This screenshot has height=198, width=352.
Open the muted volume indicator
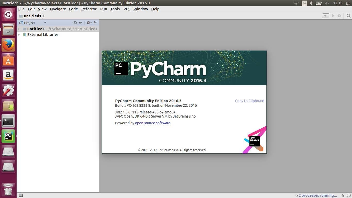[327, 3]
